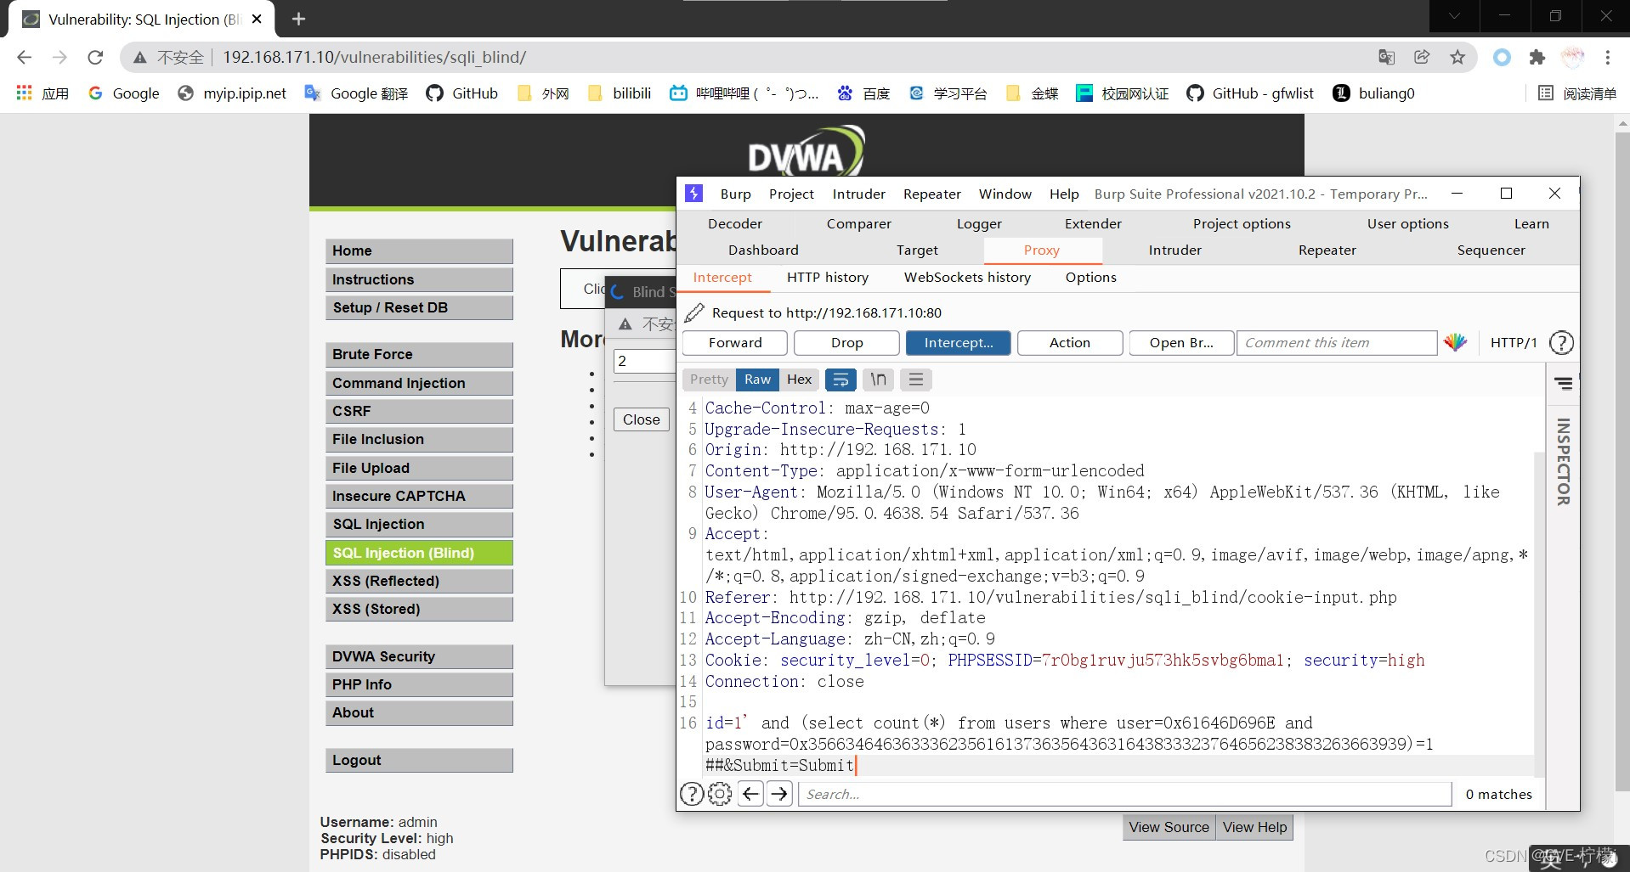Open the reading list button
This screenshot has height=872, width=1630.
[1577, 93]
